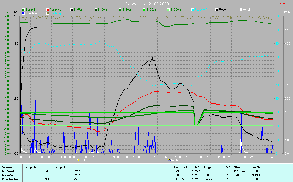Click the cyan legend square in top row
The image size is (293, 182).
pyautogui.click(x=193, y=10)
